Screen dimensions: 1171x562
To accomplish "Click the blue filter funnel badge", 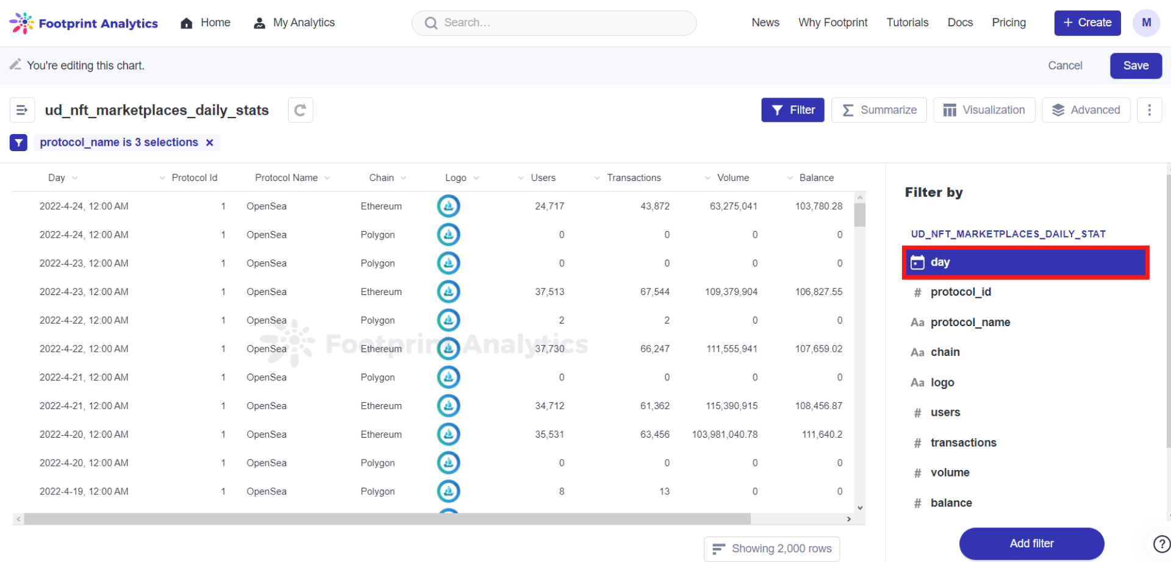I will (18, 143).
